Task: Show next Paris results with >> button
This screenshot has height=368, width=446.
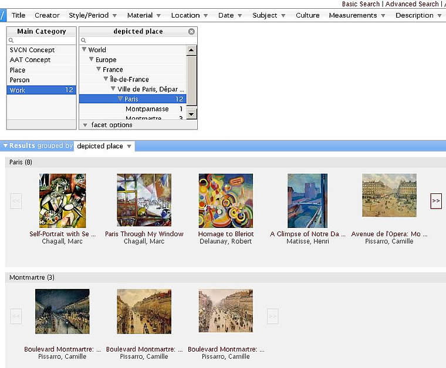Action: coord(436,201)
